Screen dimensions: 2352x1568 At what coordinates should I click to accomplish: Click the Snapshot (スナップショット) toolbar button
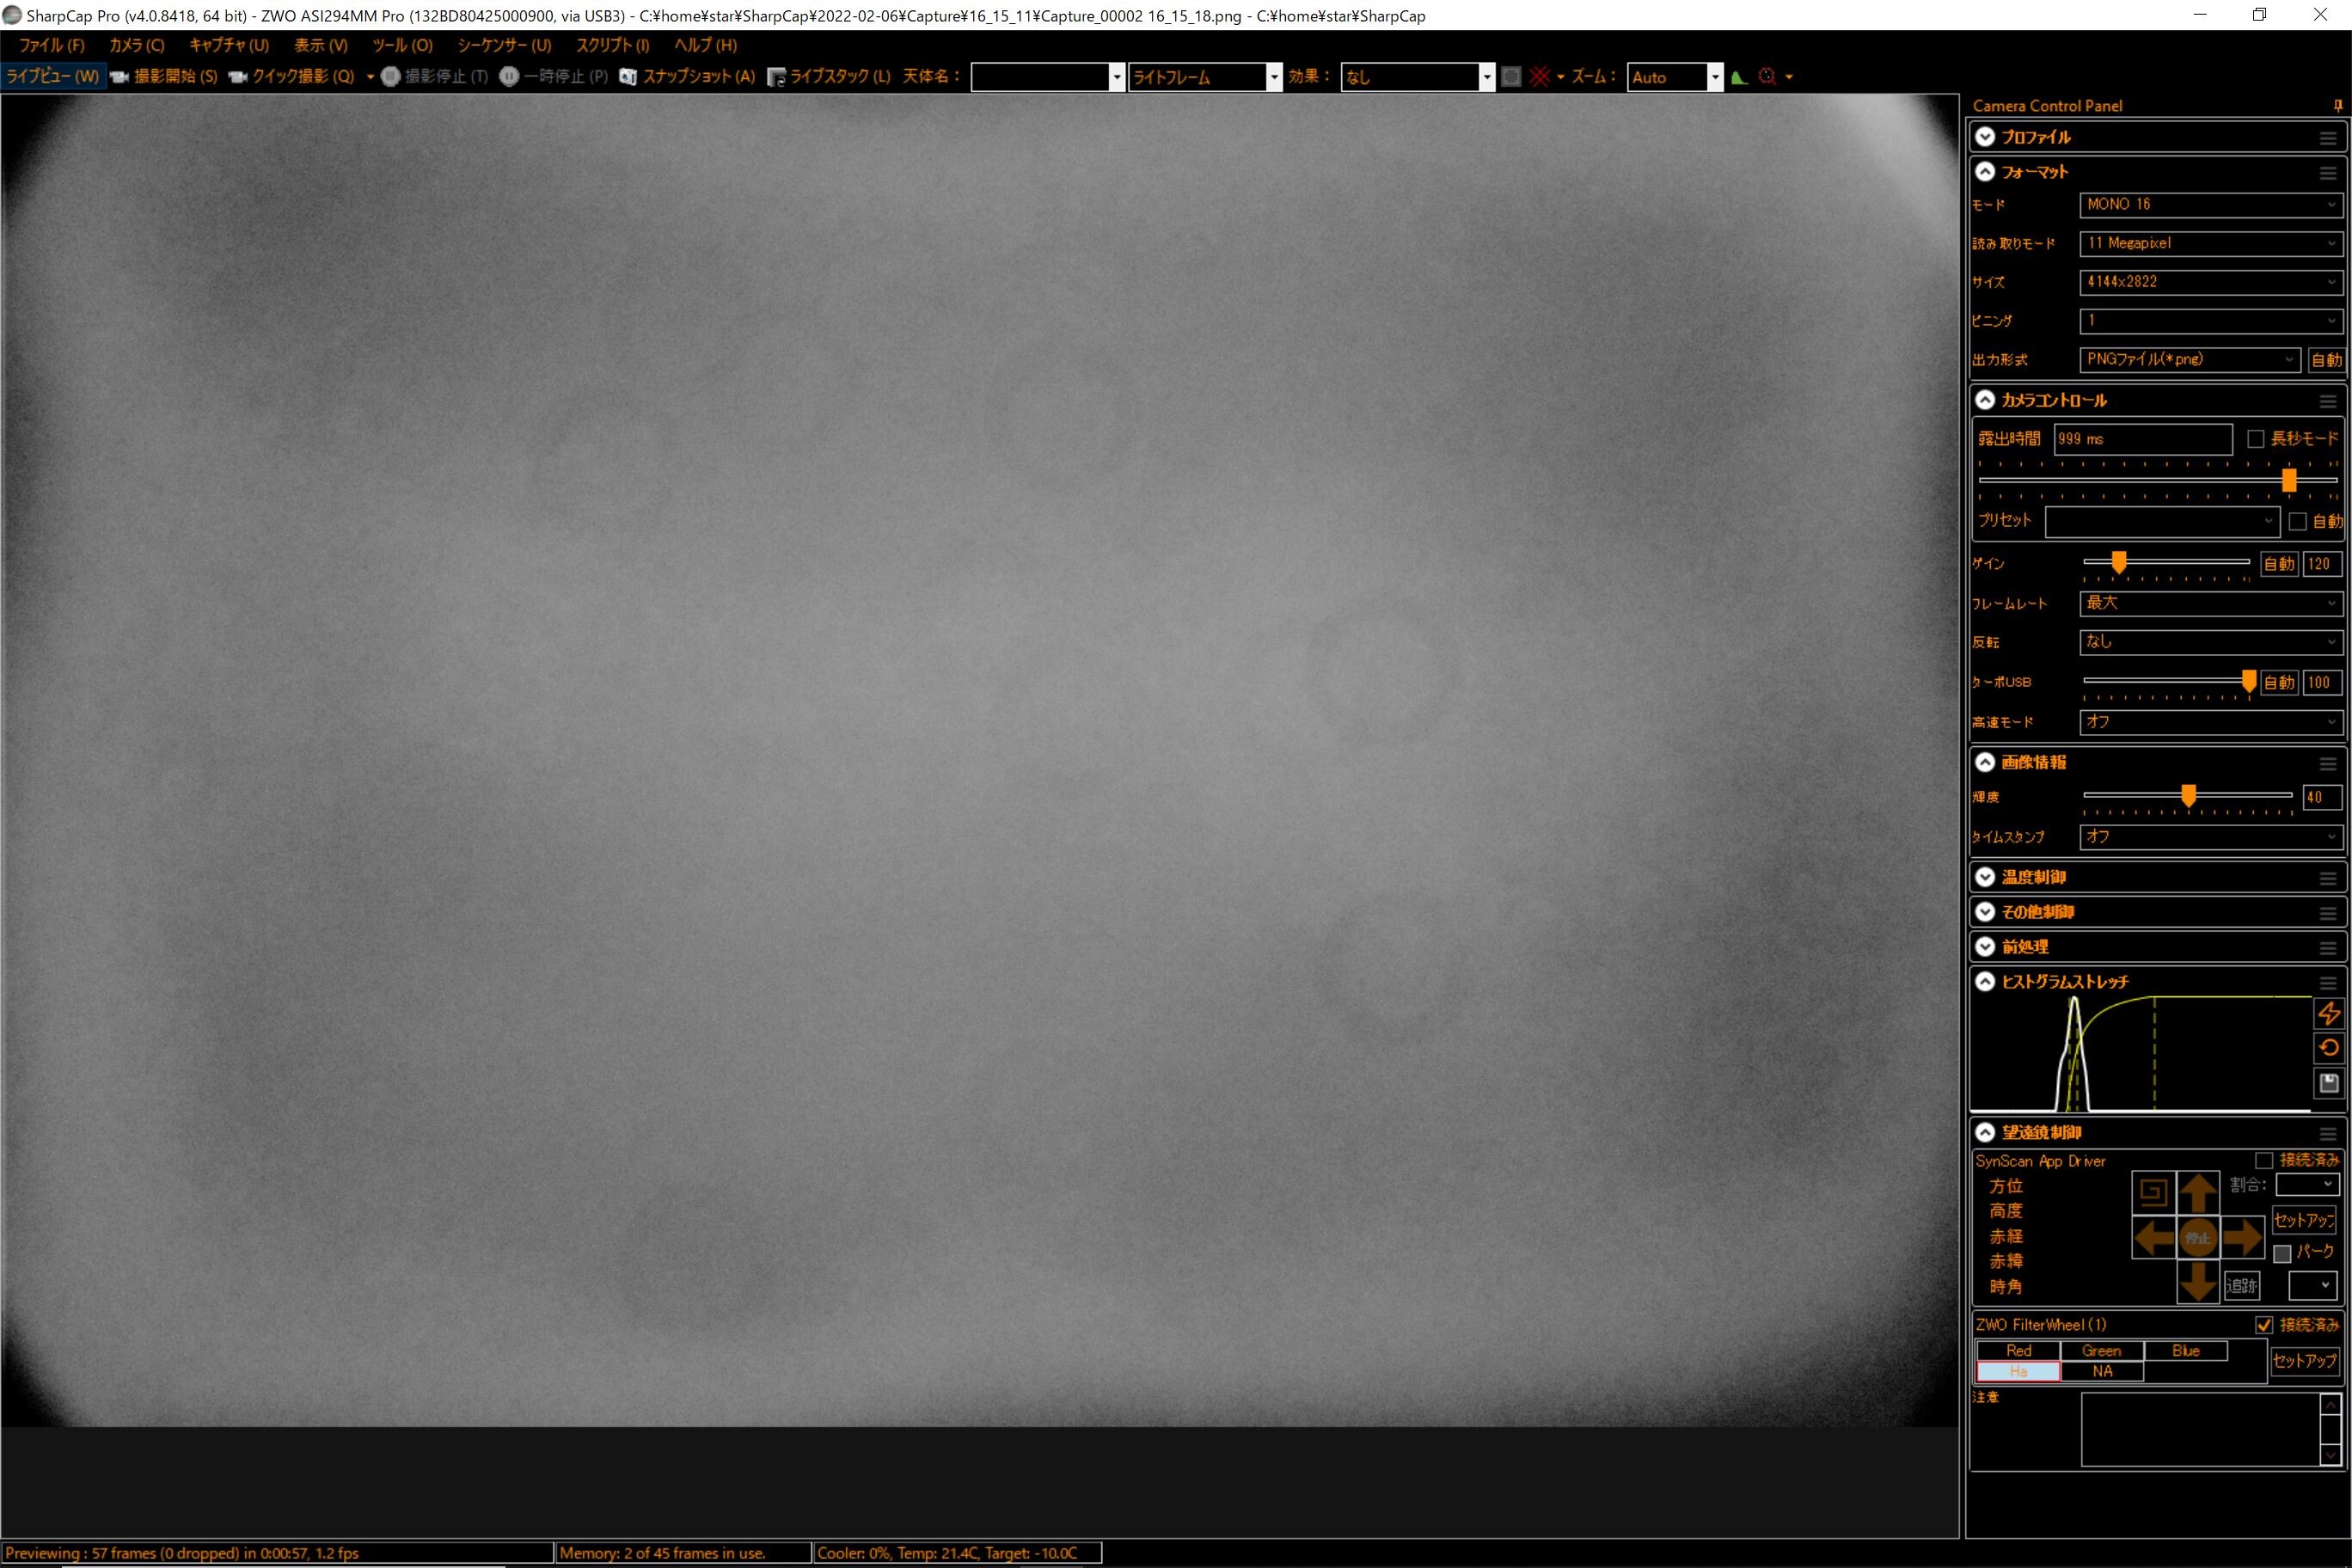pyautogui.click(x=687, y=77)
